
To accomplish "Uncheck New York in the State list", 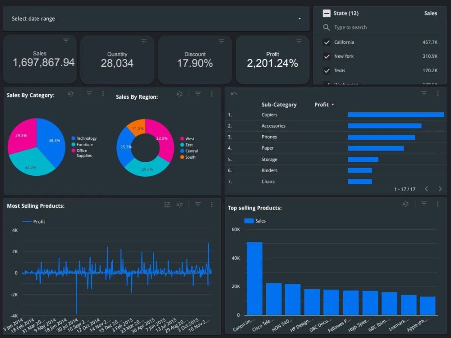I will [327, 56].
